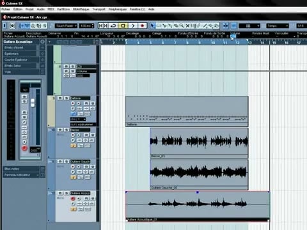Select the Object Selection arrow tool
The width and height of the screenshot is (307, 230).
coord(152,26)
